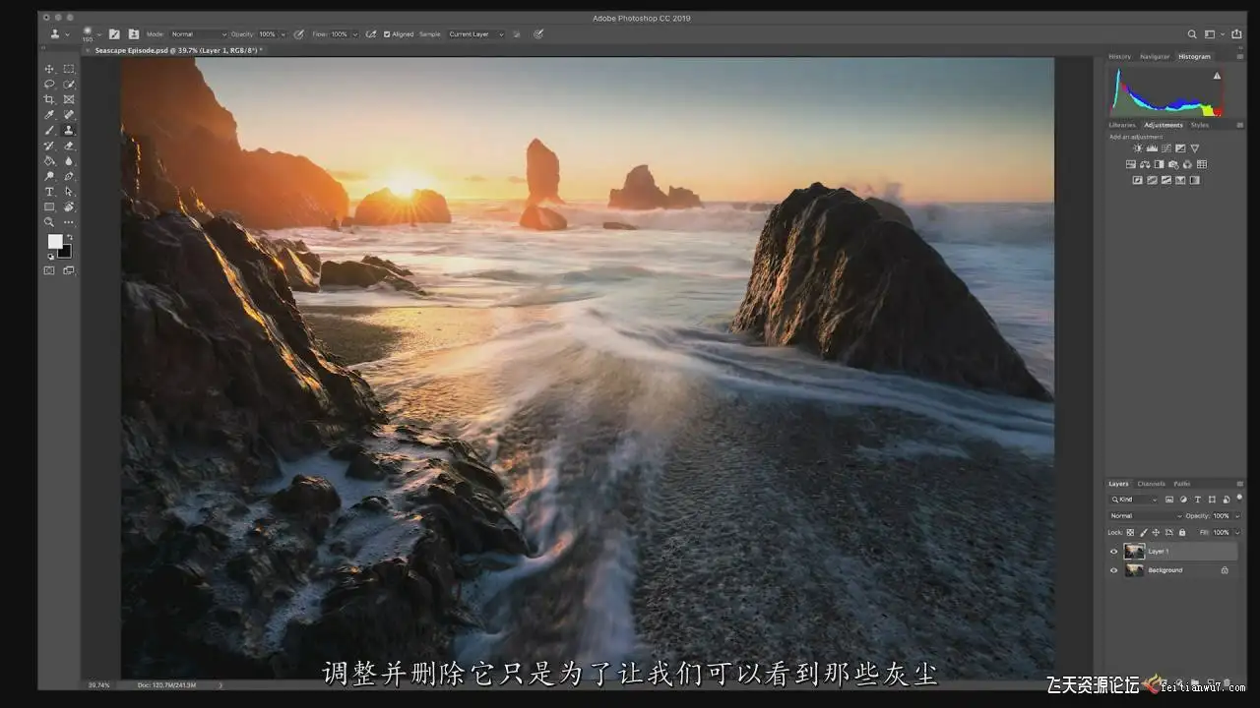The width and height of the screenshot is (1260, 708).
Task: Open the Edit Toolbar ellipsis
Action: (69, 222)
